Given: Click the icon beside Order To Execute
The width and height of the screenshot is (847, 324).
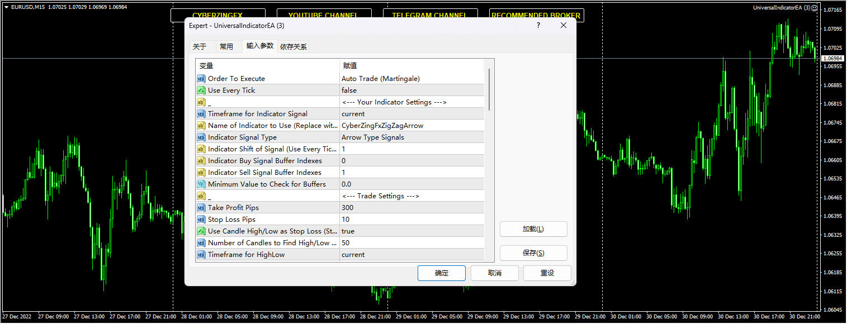Looking at the screenshot, I should pos(201,79).
